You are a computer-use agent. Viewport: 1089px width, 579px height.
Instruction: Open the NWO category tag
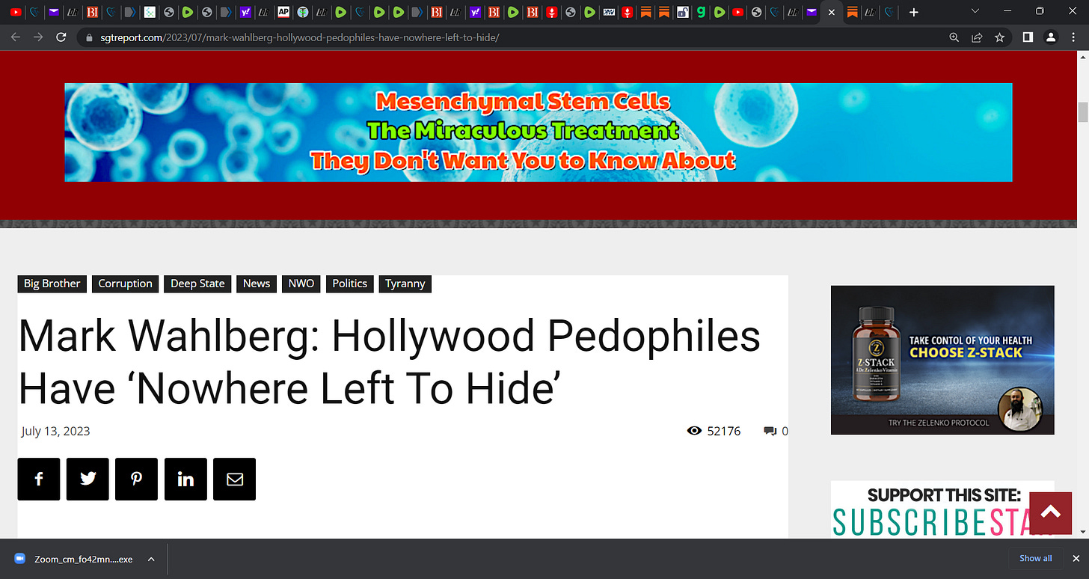click(x=301, y=284)
